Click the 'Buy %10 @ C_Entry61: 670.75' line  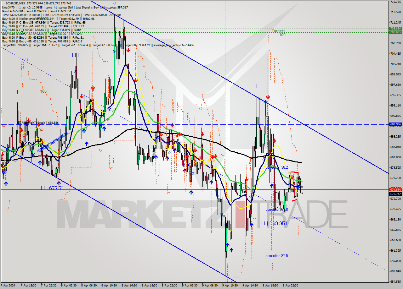pyautogui.click(x=43, y=26)
